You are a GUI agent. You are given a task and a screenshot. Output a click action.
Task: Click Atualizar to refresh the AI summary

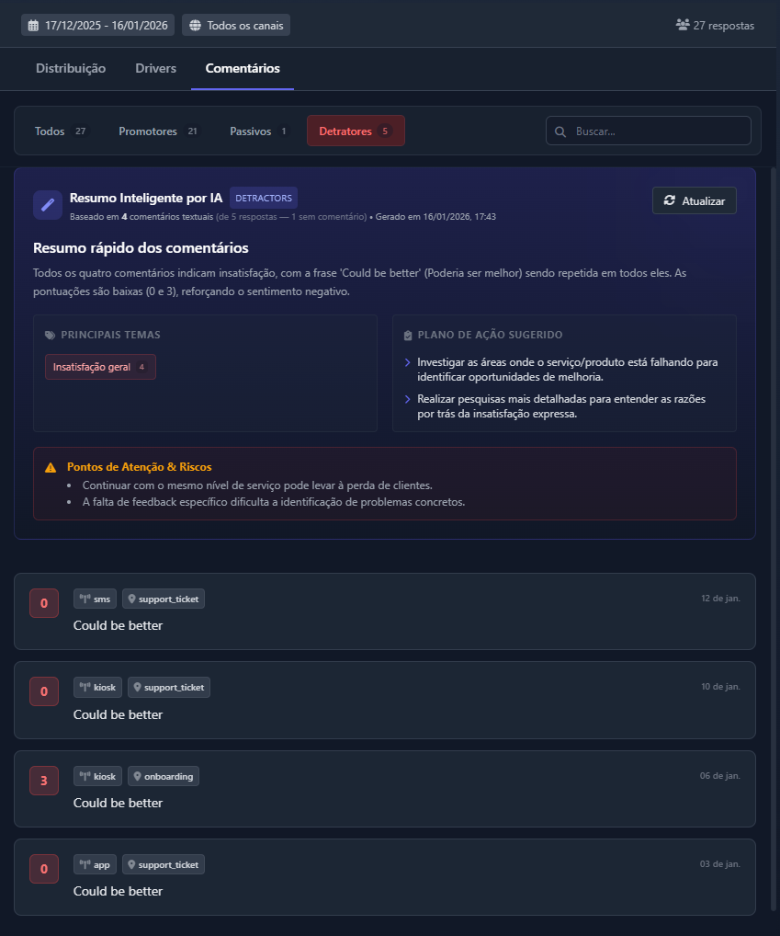[x=695, y=200]
